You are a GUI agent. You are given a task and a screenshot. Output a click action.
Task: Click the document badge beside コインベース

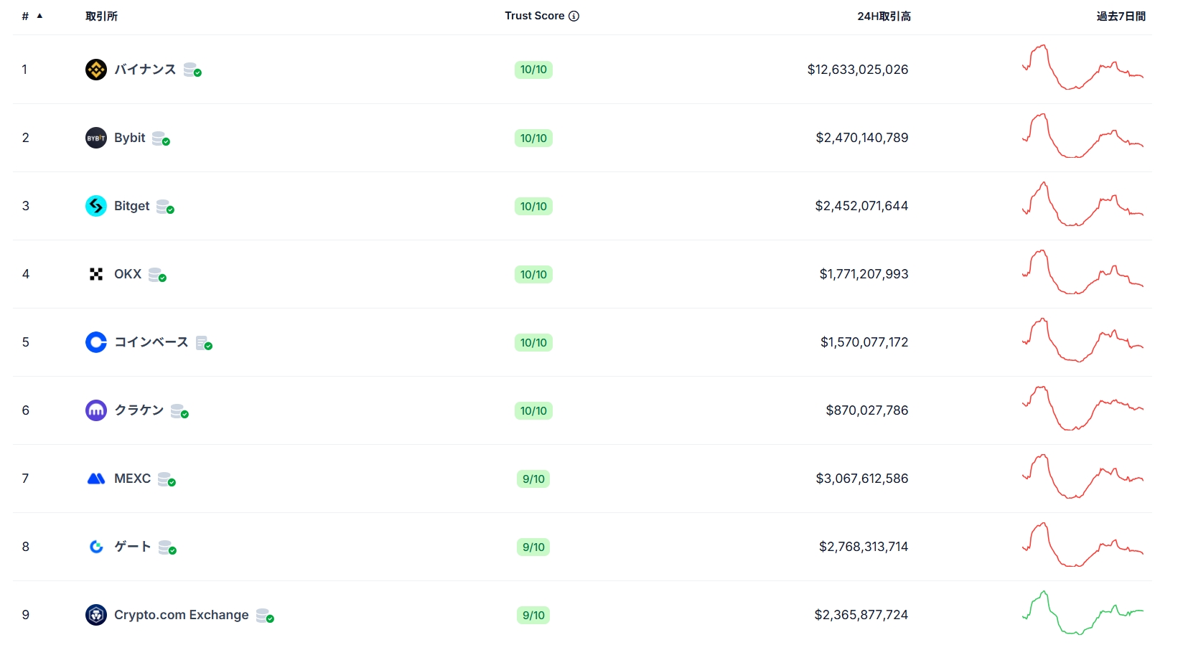[x=204, y=343]
